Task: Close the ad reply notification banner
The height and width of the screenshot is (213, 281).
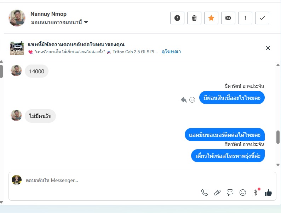Action: (x=268, y=48)
